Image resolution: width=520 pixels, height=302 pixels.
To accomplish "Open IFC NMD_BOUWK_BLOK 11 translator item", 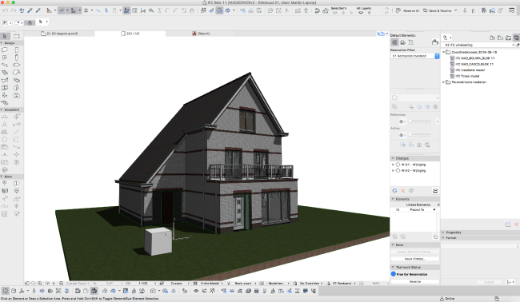I will coord(472,58).
